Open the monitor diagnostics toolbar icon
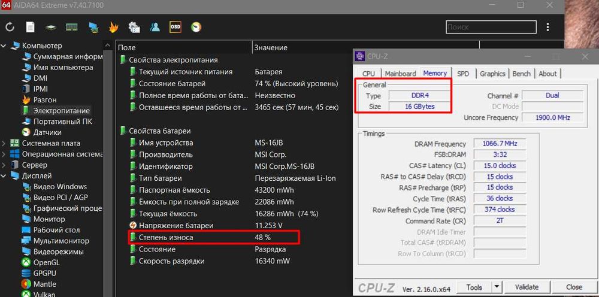This screenshot has height=297, width=599. tap(93, 27)
